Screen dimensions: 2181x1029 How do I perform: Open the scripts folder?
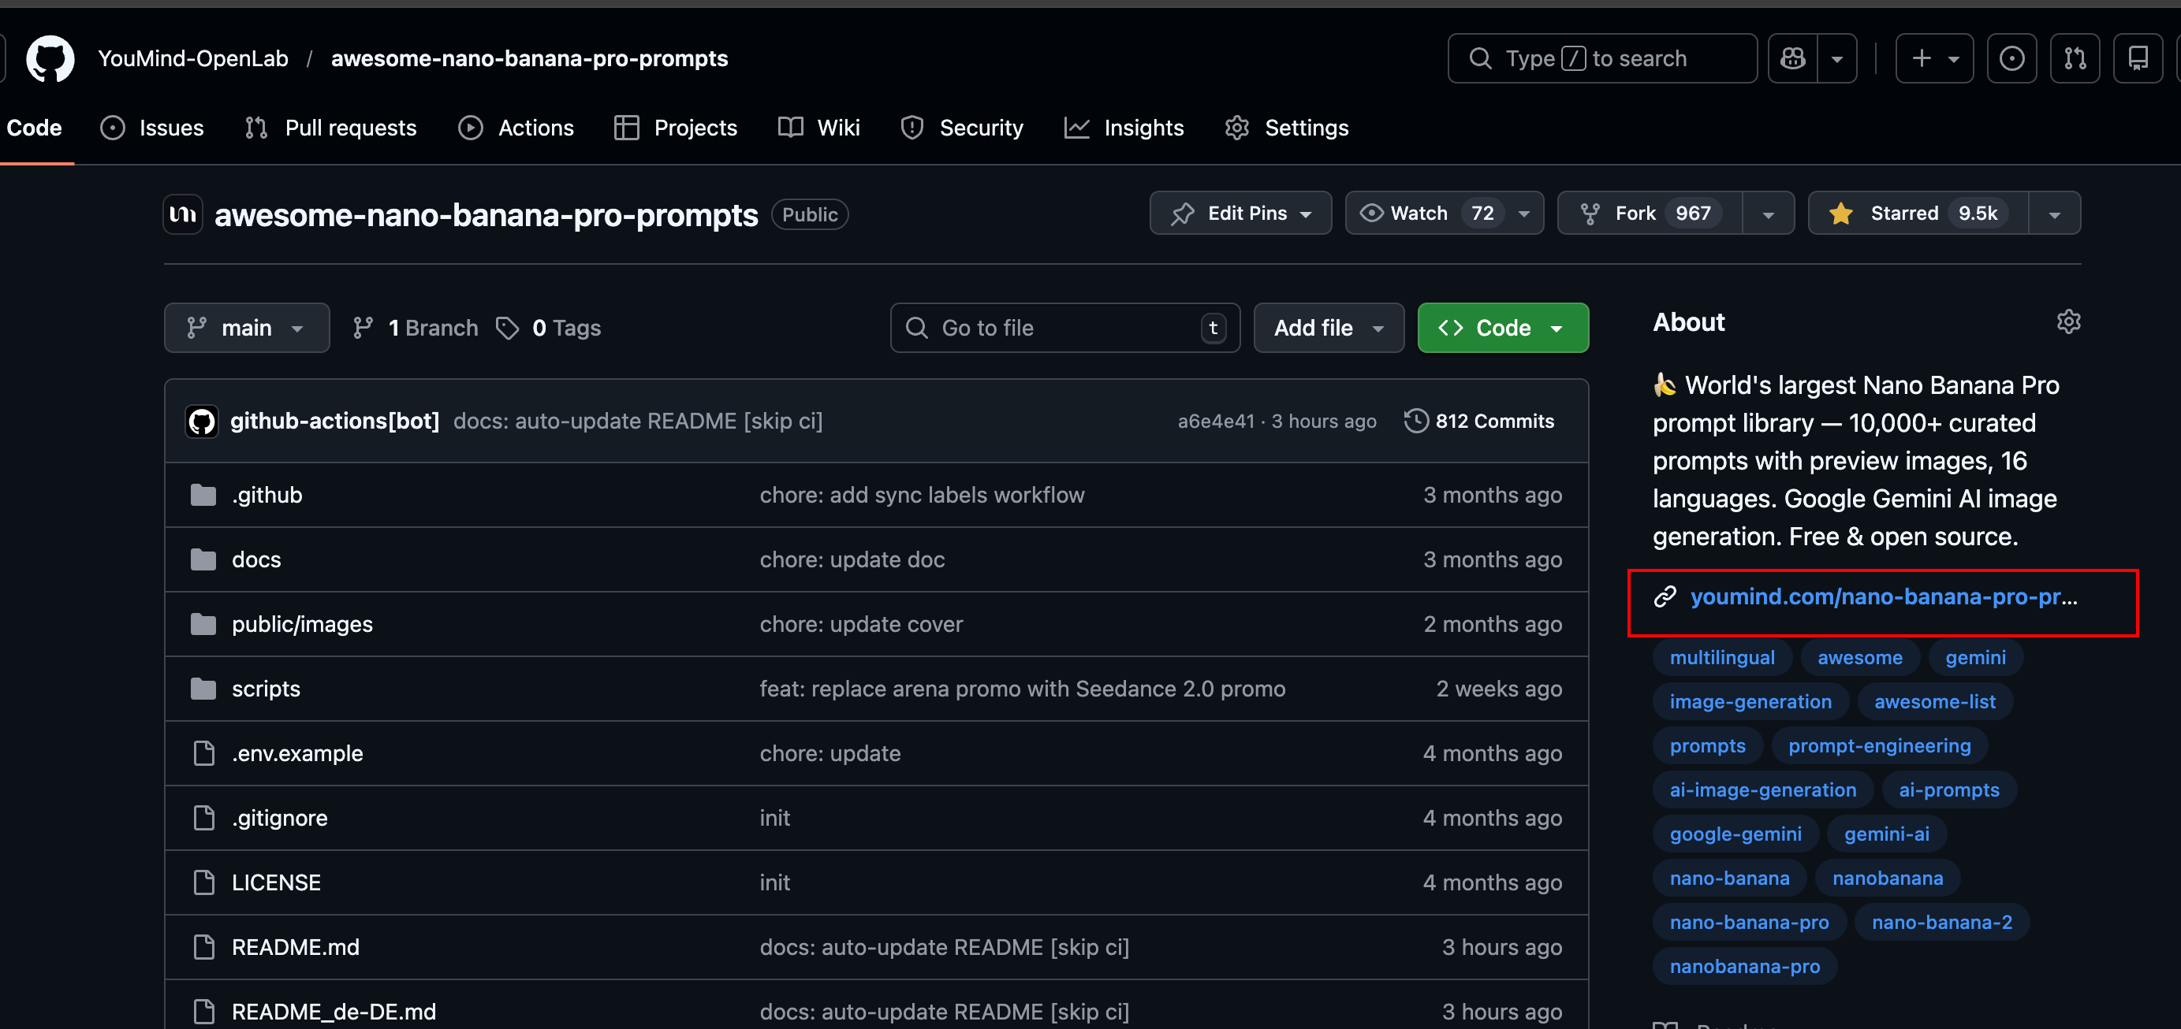[x=266, y=689]
